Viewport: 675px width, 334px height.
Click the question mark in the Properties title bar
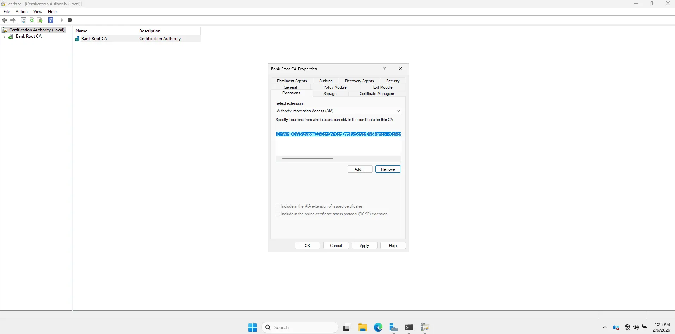pyautogui.click(x=385, y=69)
